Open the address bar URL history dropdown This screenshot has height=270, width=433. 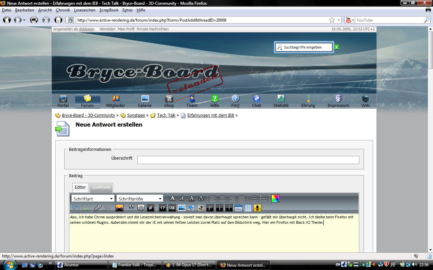(x=338, y=20)
